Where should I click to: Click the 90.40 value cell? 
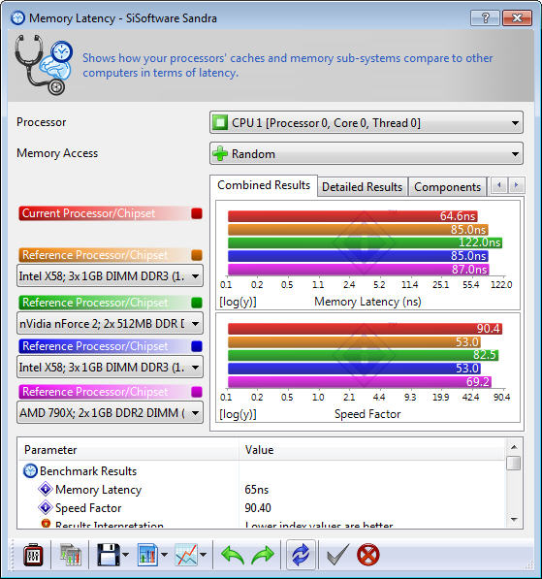(258, 508)
